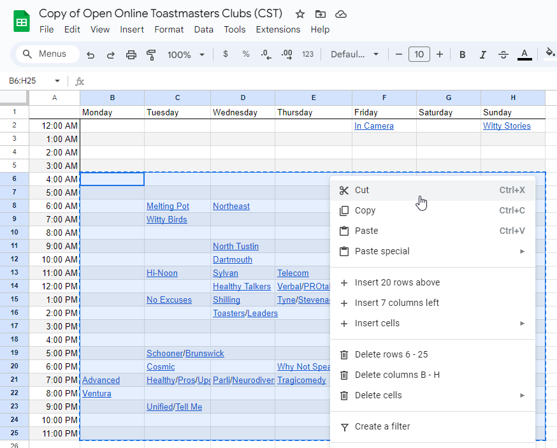The image size is (557, 448).
Task: Expand the Name box dropdown arrow
Action: click(x=57, y=81)
